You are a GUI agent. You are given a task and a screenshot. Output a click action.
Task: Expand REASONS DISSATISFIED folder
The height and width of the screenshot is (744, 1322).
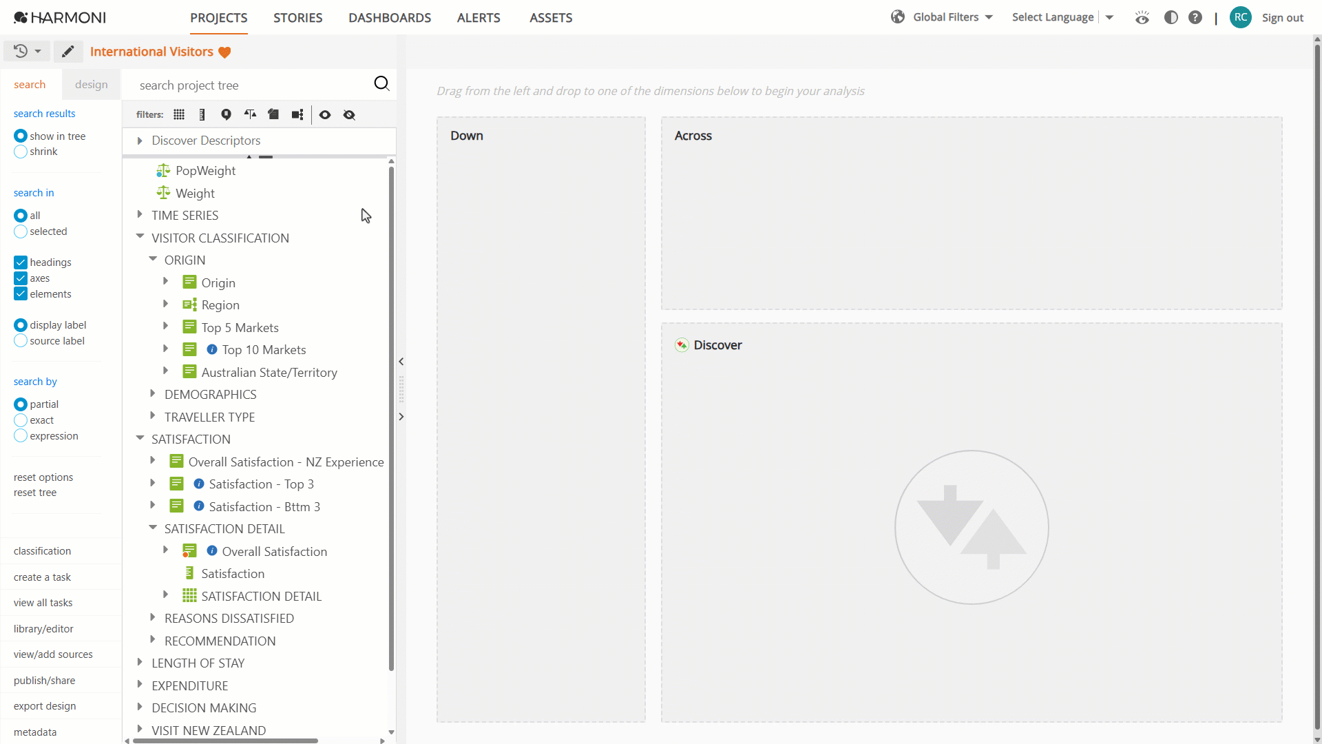click(153, 617)
